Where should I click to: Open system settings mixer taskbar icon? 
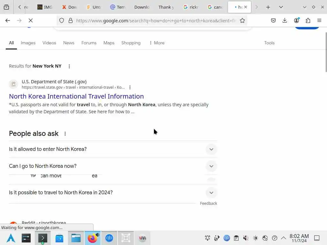pos(26,238)
